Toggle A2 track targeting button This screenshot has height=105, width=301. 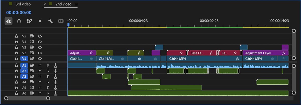tap(24, 71)
